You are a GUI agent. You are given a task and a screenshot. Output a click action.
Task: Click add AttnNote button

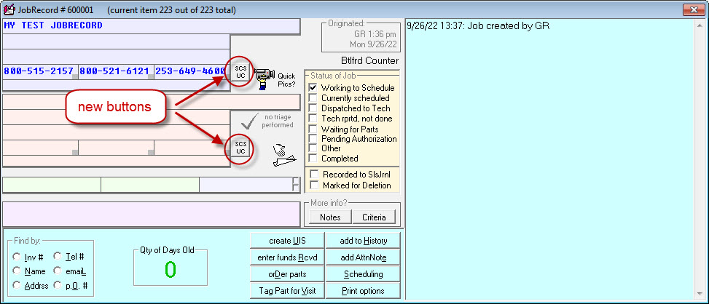[363, 257]
